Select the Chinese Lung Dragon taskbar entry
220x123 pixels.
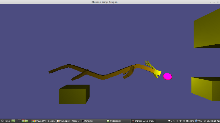pyautogui.click(x=143, y=121)
